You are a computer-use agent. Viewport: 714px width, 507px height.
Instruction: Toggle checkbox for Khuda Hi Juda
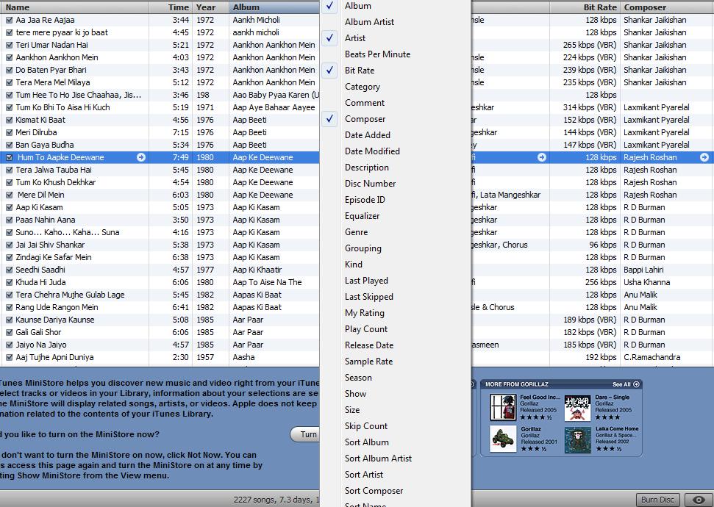click(9, 283)
